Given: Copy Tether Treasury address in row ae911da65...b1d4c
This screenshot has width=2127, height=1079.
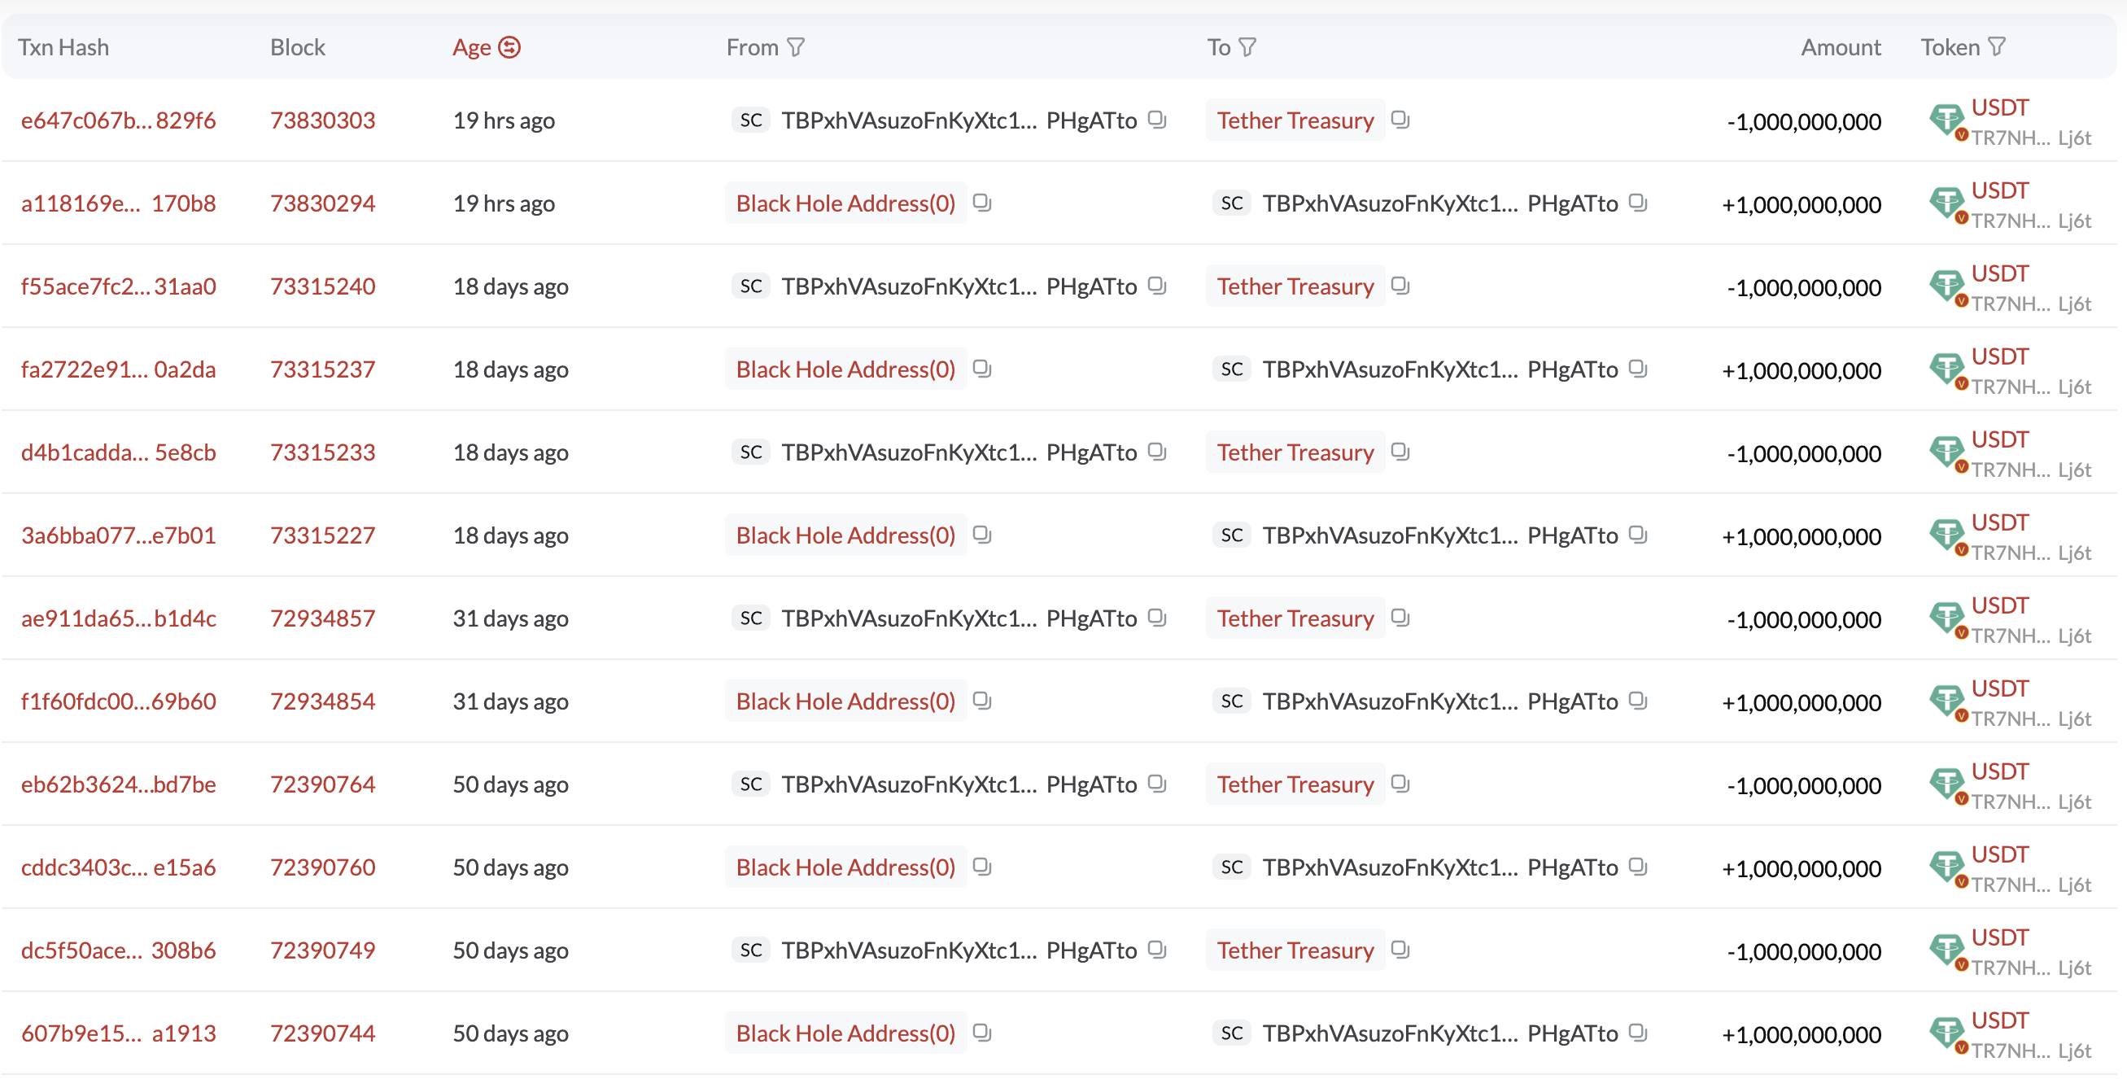Looking at the screenshot, I should [x=1400, y=618].
